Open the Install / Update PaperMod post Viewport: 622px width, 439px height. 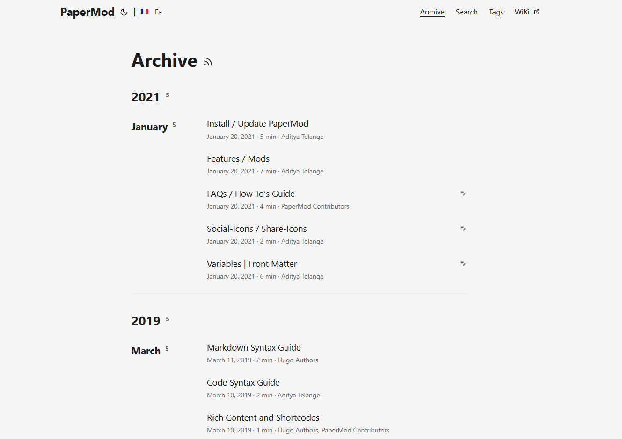(257, 124)
